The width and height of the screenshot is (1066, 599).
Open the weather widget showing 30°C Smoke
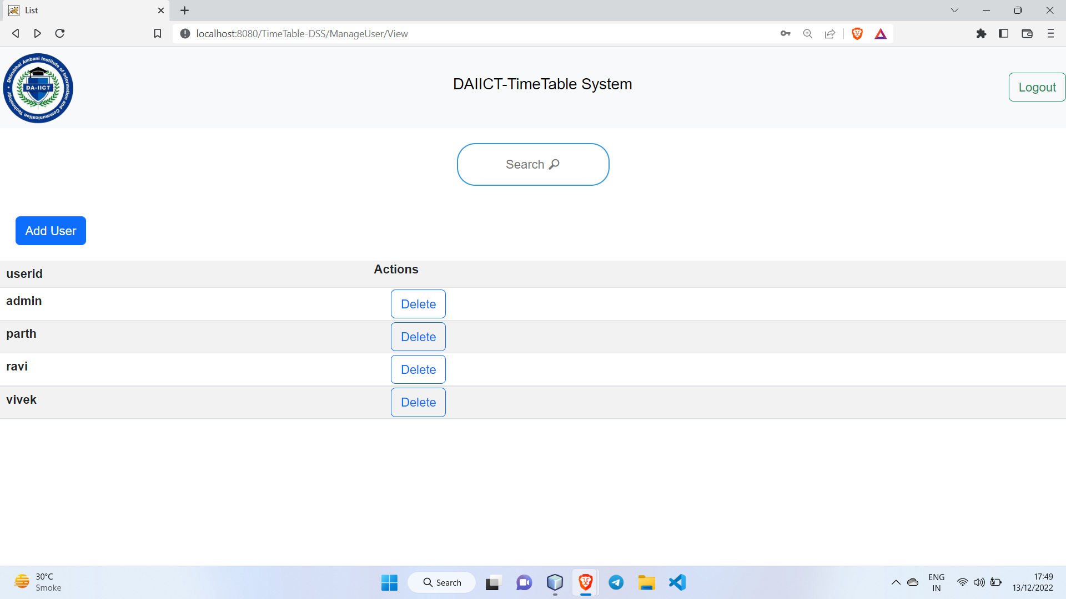38,582
